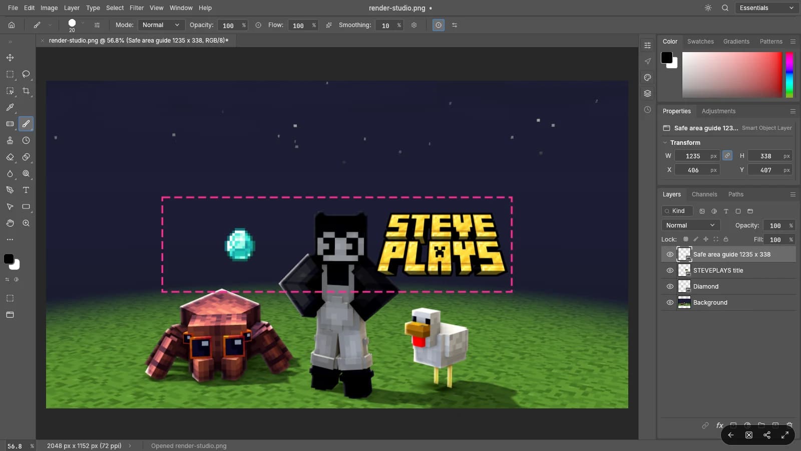Select the Rectangle shape tool
801x451 pixels.
[x=26, y=206]
